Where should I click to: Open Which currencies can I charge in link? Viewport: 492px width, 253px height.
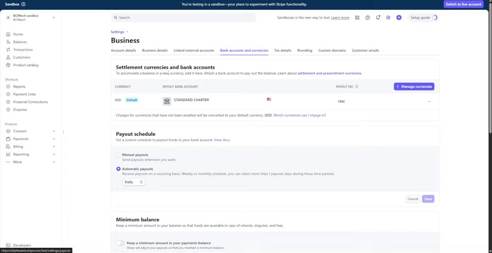pyautogui.click(x=300, y=116)
